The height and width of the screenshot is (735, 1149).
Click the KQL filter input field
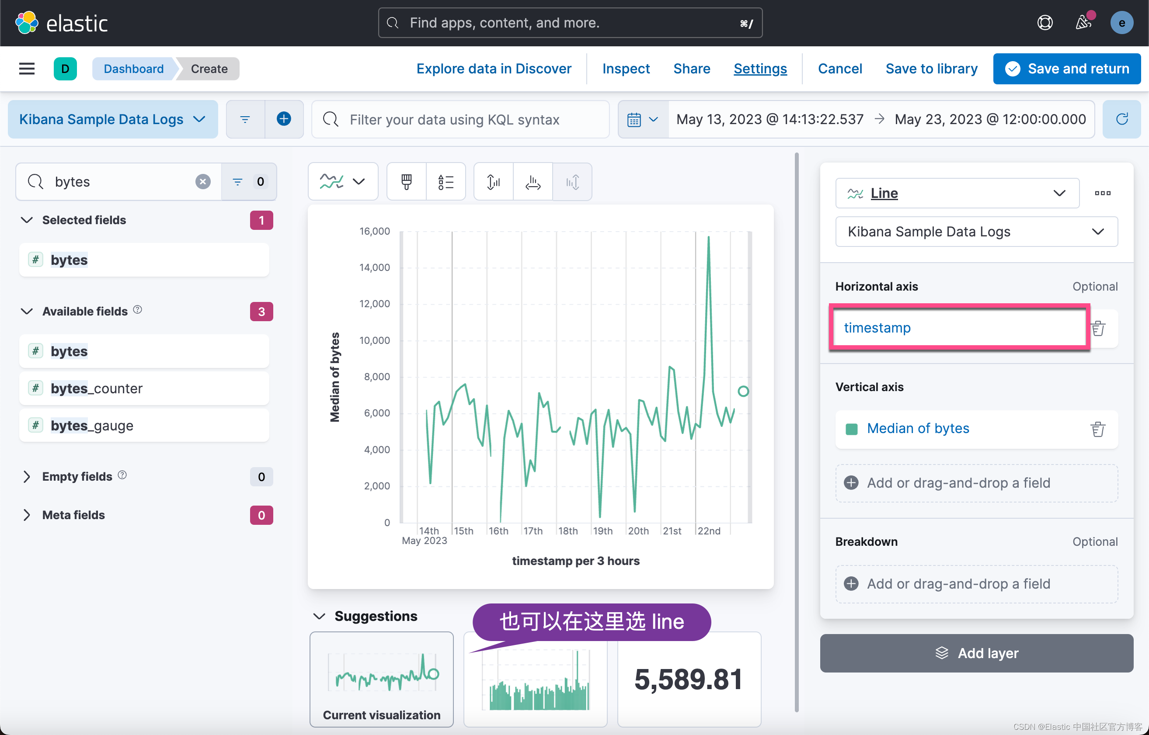point(460,119)
